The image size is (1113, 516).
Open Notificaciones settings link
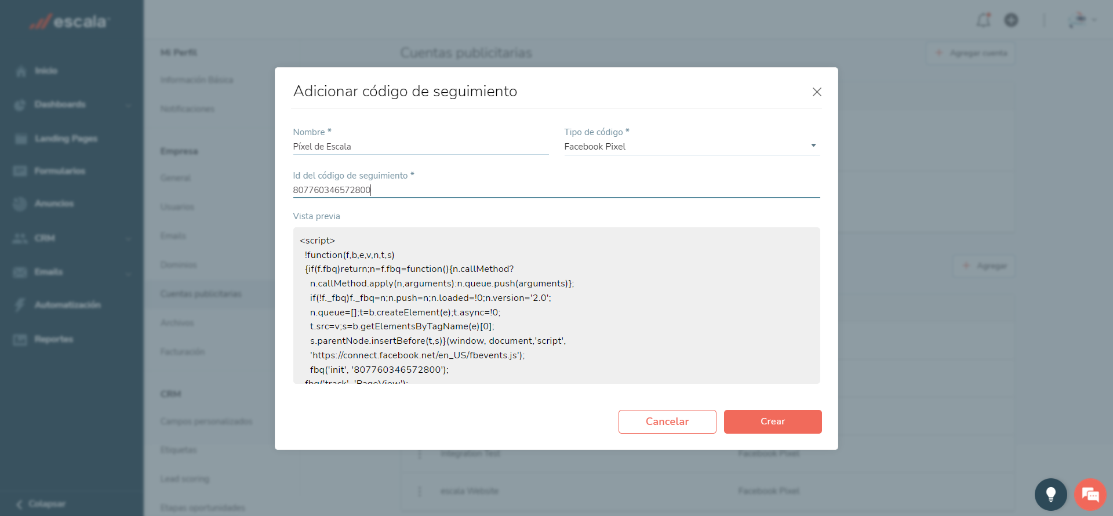[187, 109]
